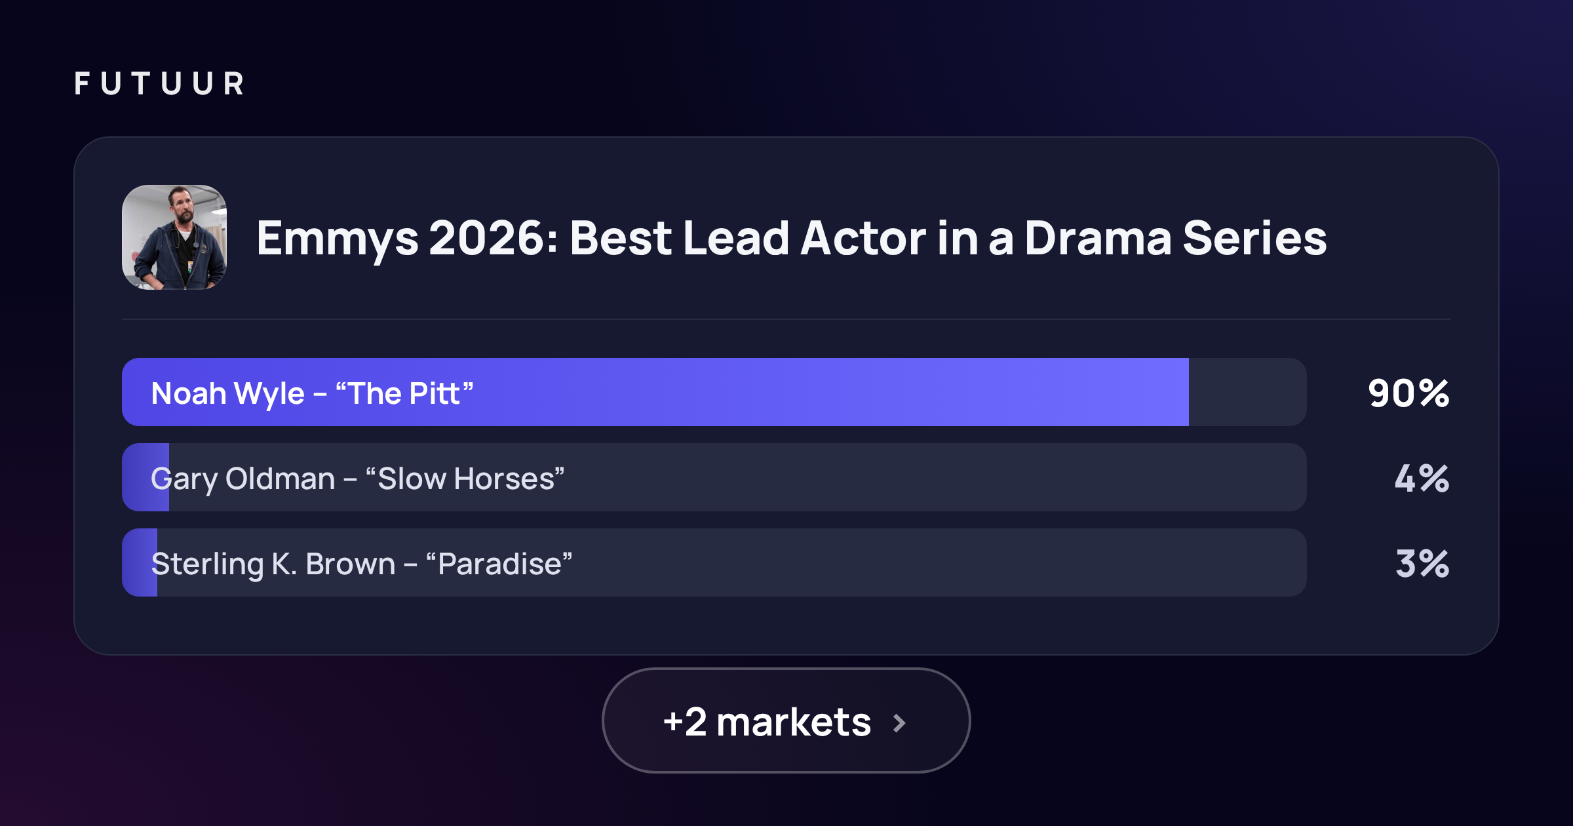1573x826 pixels.
Task: Click the 90% probability value
Action: (1408, 393)
